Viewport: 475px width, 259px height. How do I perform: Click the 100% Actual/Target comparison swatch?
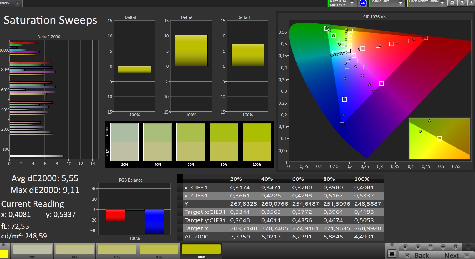pyautogui.click(x=257, y=142)
